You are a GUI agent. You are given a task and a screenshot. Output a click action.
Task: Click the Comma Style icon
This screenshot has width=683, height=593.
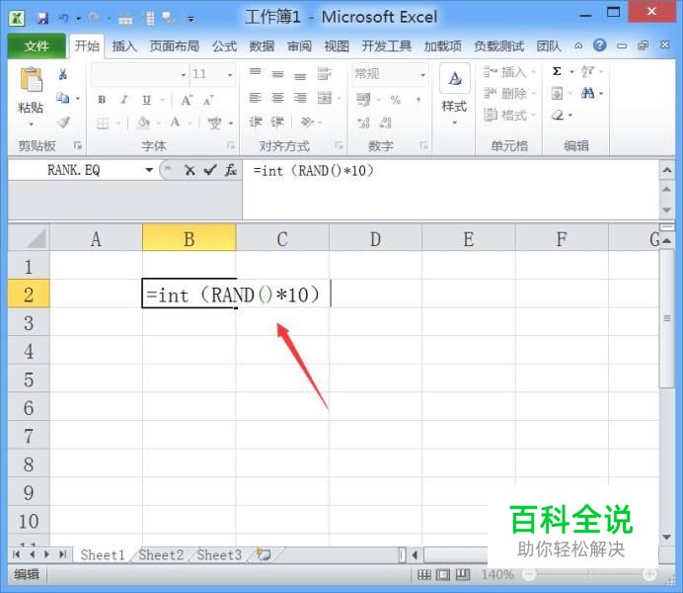(x=418, y=100)
